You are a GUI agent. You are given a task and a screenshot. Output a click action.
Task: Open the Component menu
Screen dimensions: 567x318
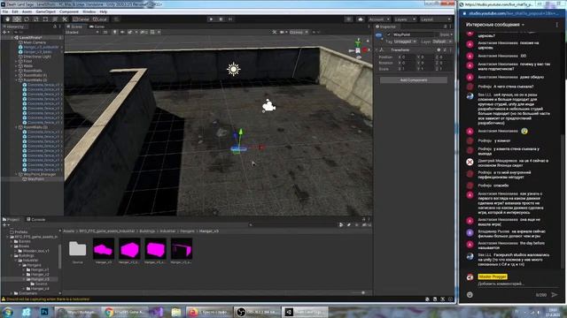coord(69,11)
